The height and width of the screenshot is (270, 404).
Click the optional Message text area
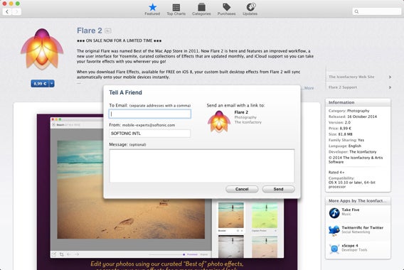[x=202, y=166]
